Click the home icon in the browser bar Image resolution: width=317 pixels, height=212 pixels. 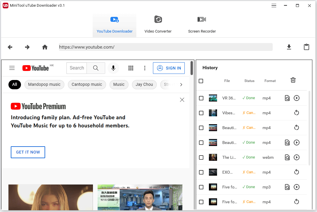45,47
